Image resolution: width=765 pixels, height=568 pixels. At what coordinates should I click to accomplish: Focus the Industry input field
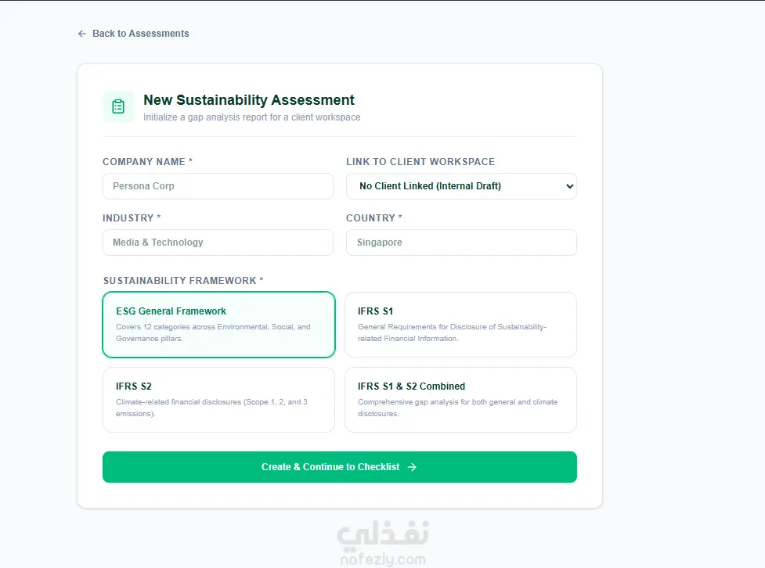coord(218,243)
